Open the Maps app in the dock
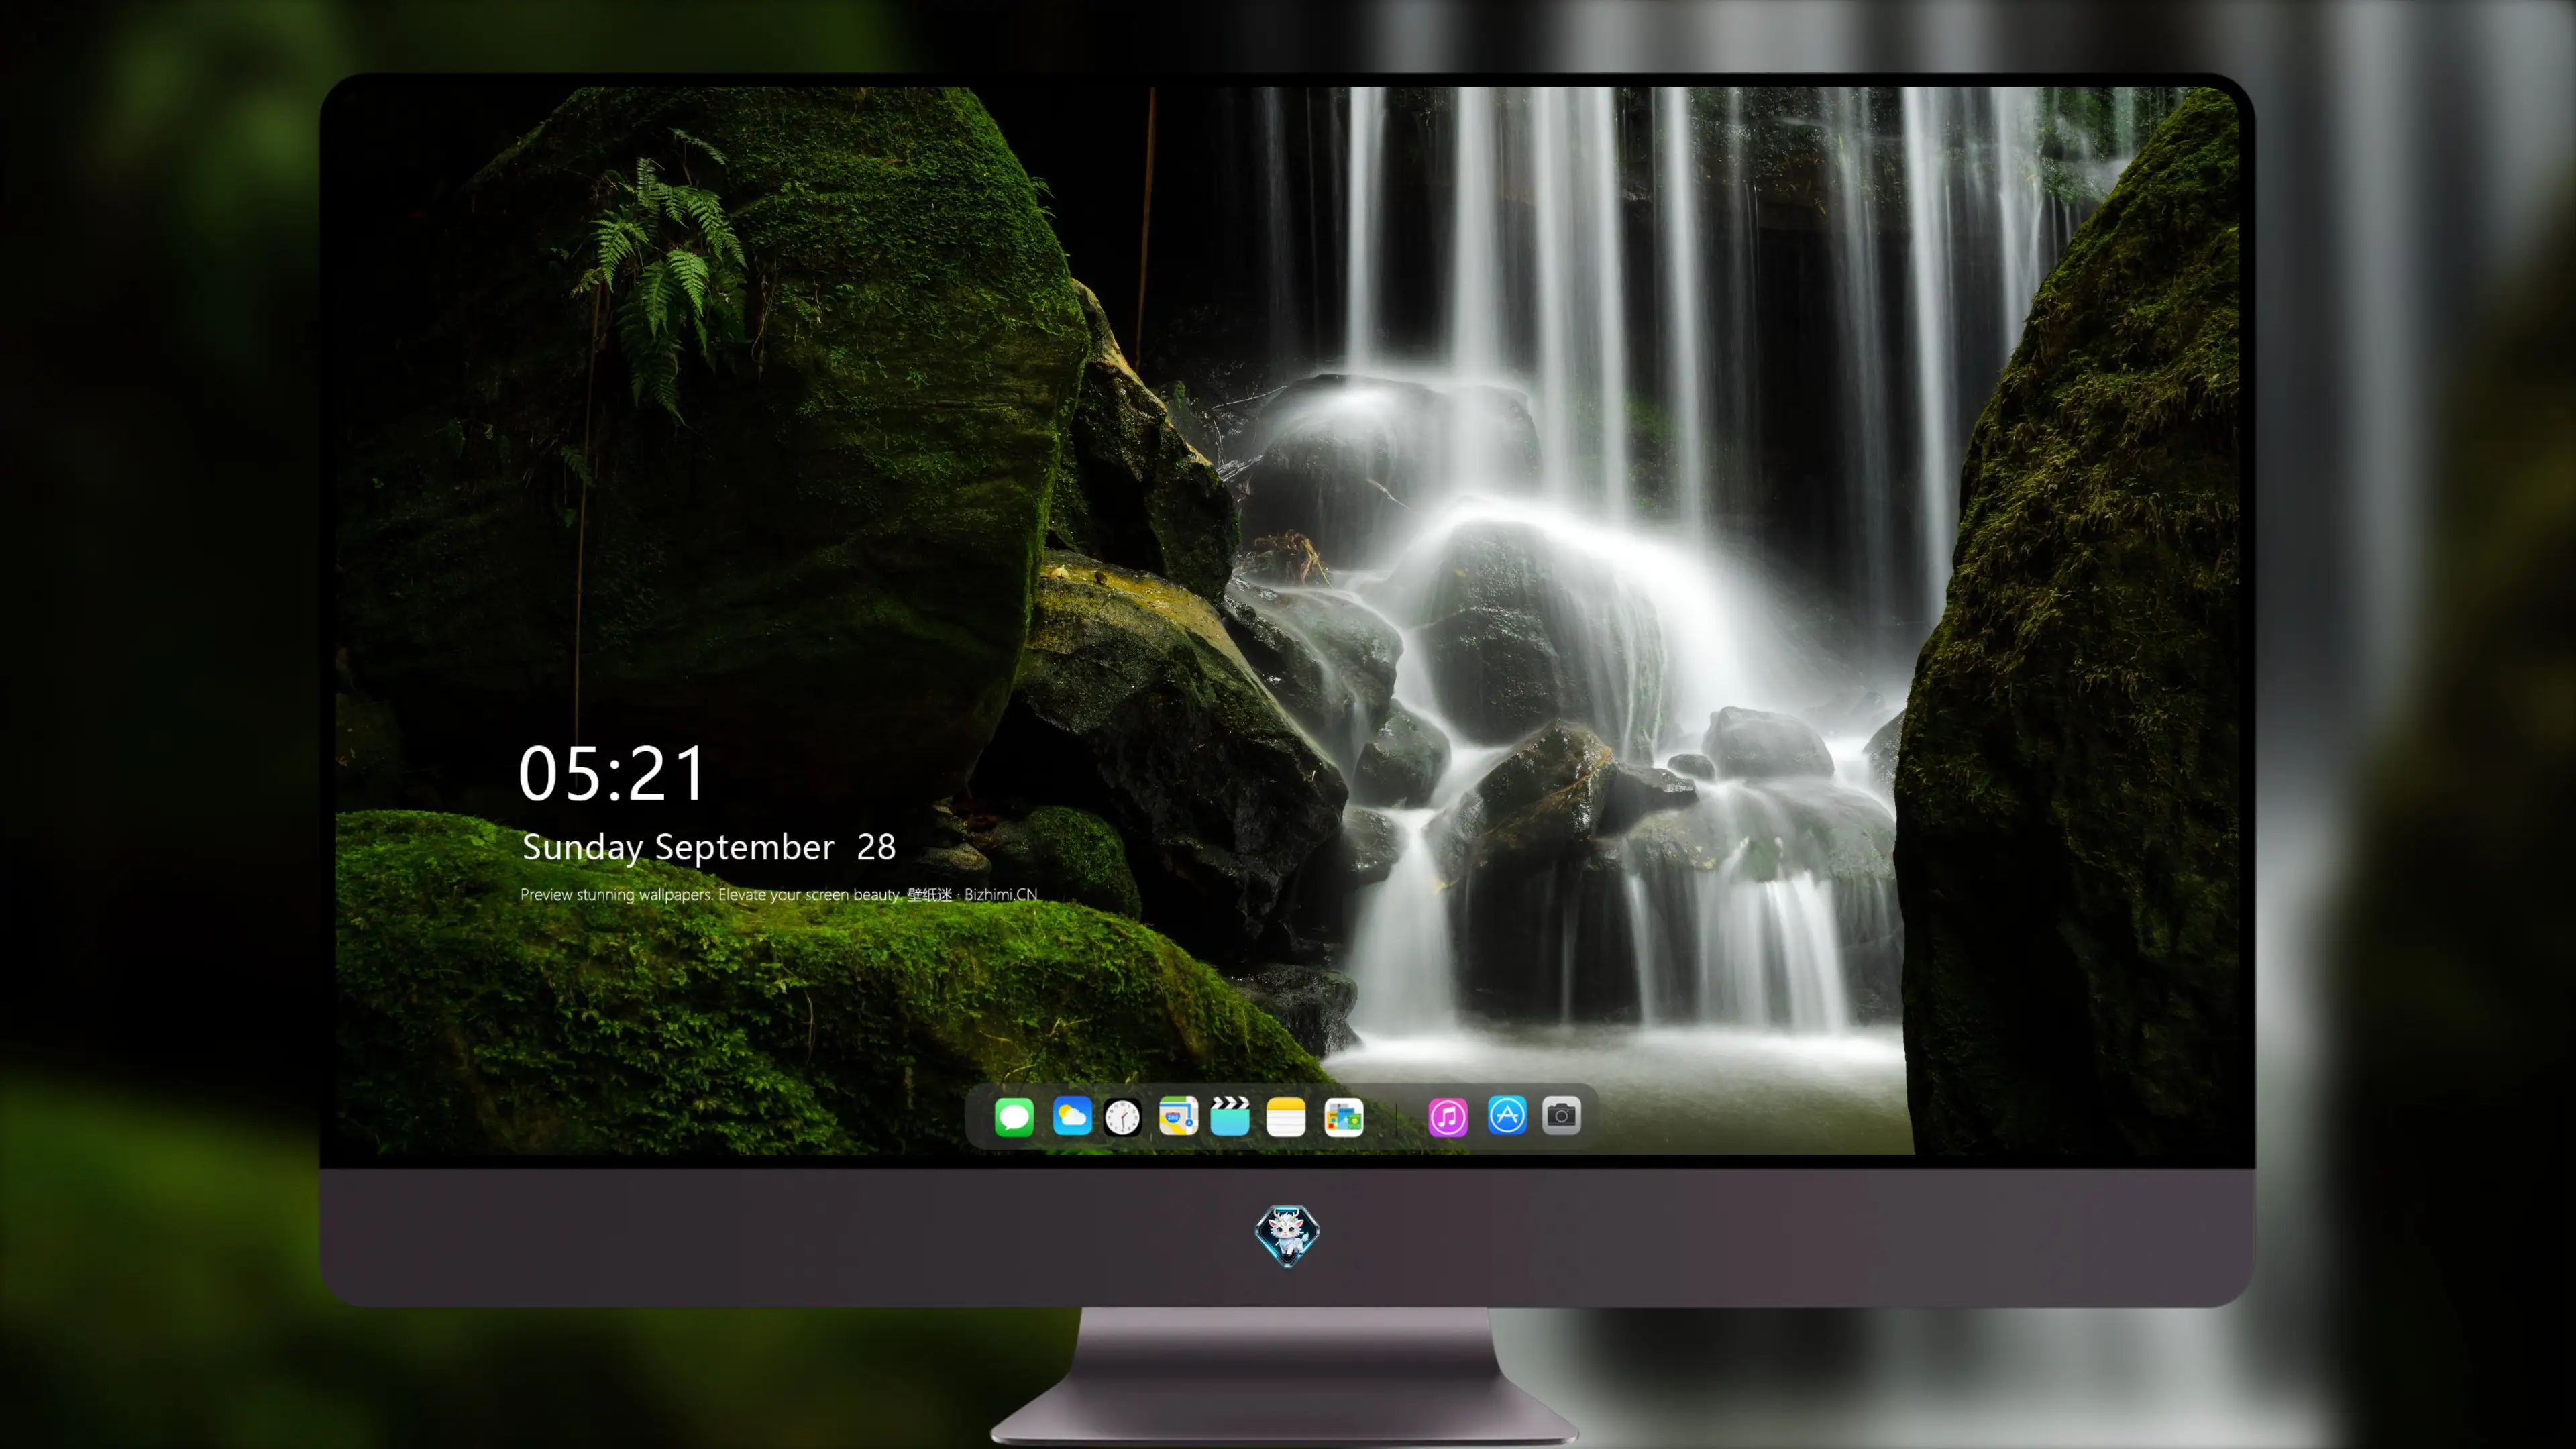 1178,1116
